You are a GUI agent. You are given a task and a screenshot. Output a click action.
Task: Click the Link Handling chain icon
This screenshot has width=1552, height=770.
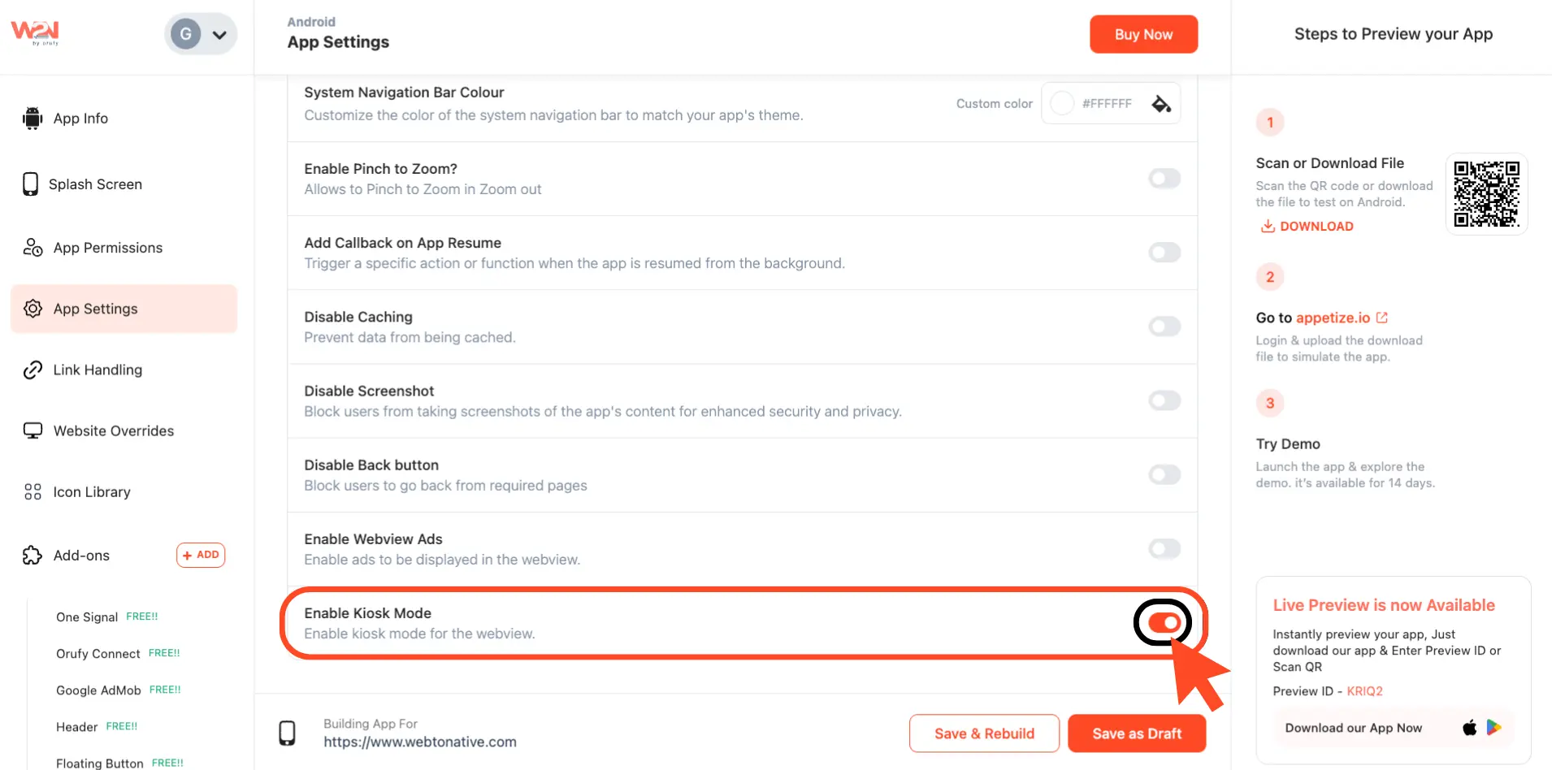33,370
